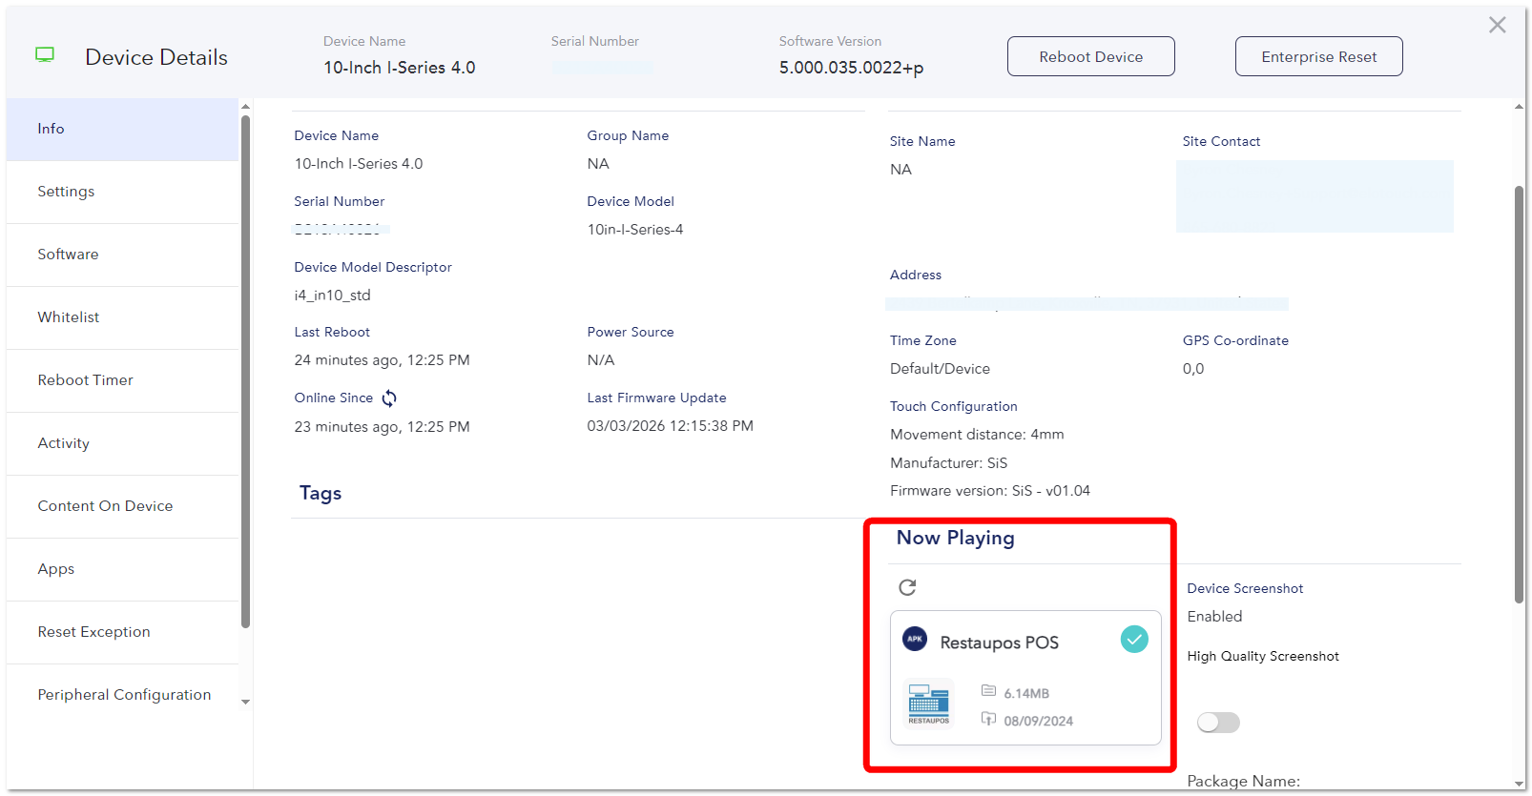Click the APK badge icon for Restaupos POS
This screenshot has height=796, width=1532.
coord(915,639)
